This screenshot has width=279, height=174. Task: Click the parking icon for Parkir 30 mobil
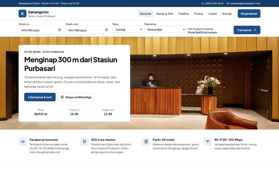point(146,142)
